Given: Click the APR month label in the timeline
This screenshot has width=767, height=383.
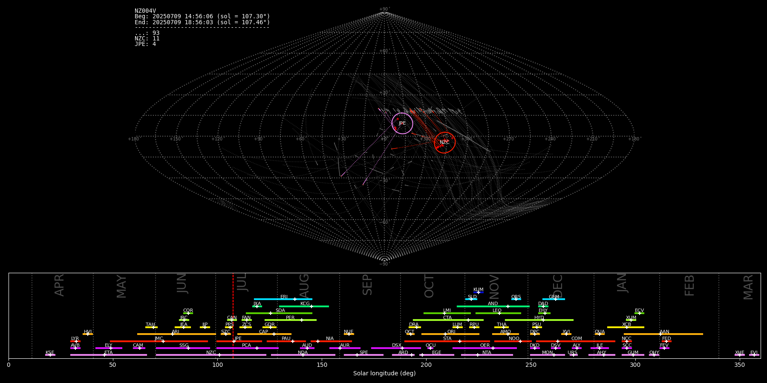Looking at the screenshot, I should [59, 285].
